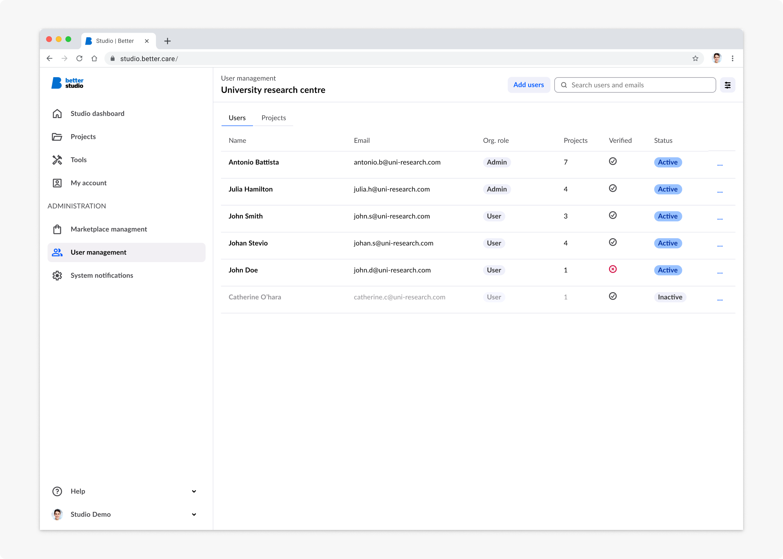Screen dimensions: 783x559
Task: Open the filter settings sliders icon
Action: click(x=728, y=85)
